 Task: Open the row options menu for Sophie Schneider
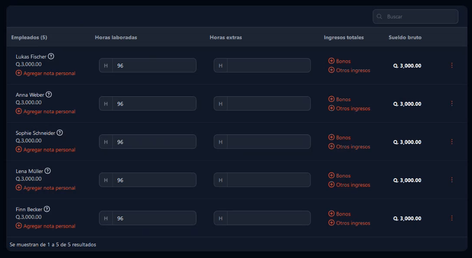[452, 142]
